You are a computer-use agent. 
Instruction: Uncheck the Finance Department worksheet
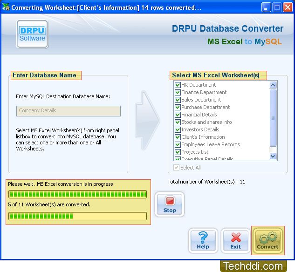click(x=178, y=93)
